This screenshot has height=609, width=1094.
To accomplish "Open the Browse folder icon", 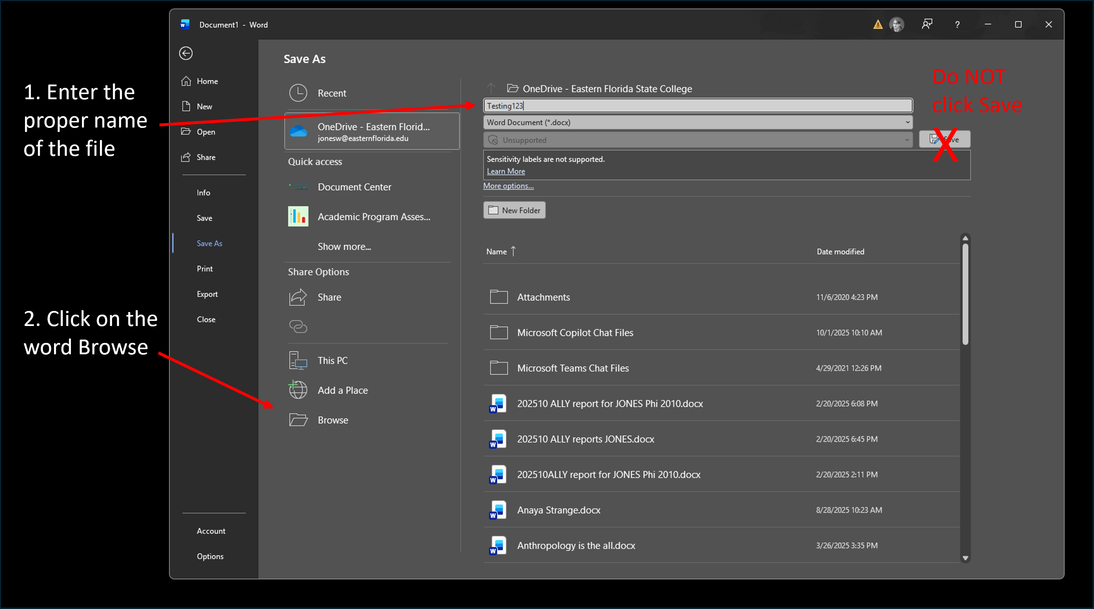I will click(x=298, y=420).
